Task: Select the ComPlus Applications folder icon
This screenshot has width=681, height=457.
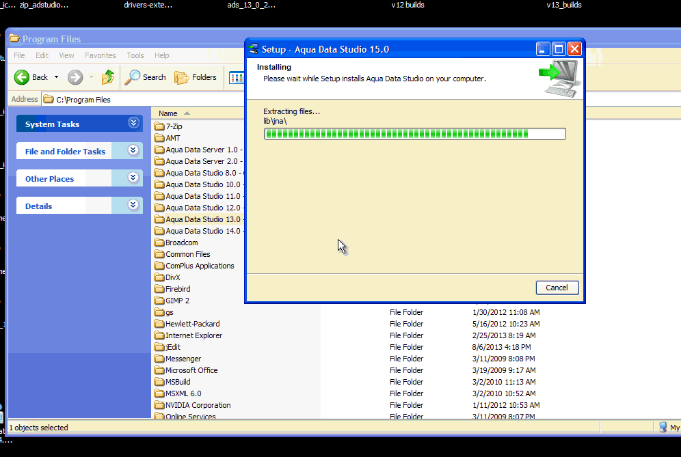Action: [159, 266]
